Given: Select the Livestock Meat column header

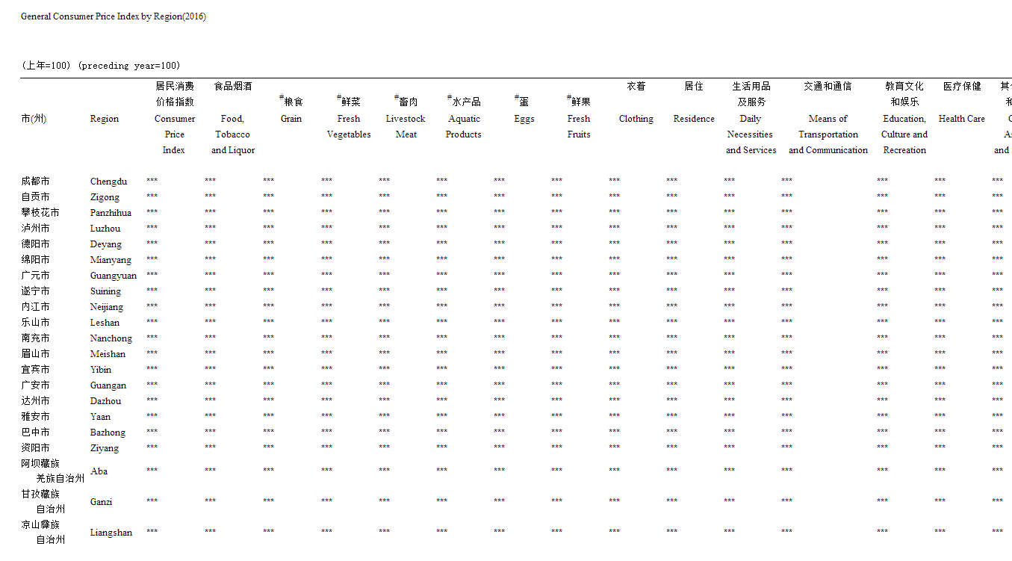Looking at the screenshot, I should click(406, 127).
